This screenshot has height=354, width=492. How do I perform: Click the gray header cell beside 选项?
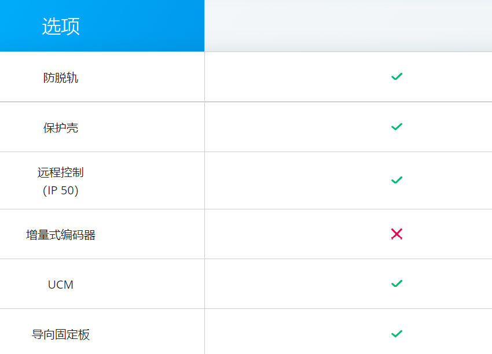(348, 25)
